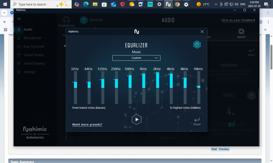This screenshot has width=273, height=163.
Task: Click the Nahimic logo in dialog header
Action: (x=137, y=32)
